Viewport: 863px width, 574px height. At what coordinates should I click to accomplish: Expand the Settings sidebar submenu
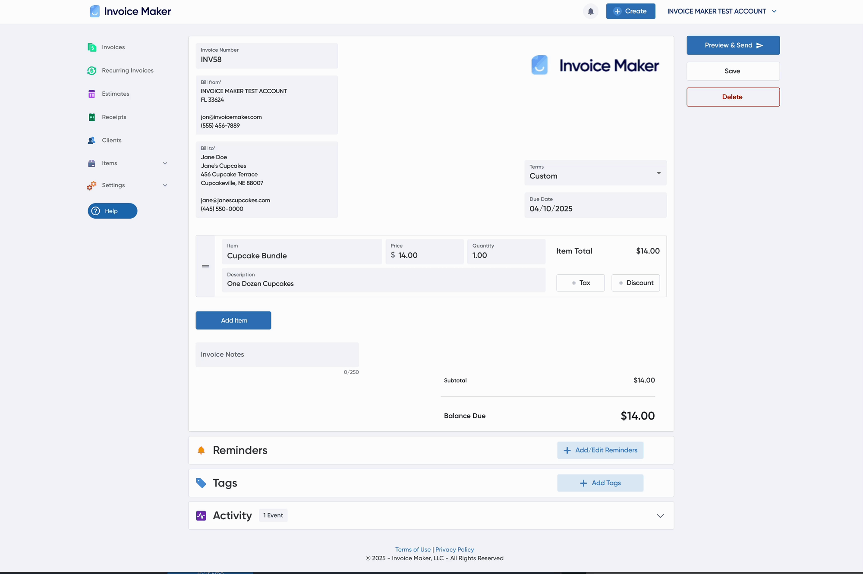(165, 185)
